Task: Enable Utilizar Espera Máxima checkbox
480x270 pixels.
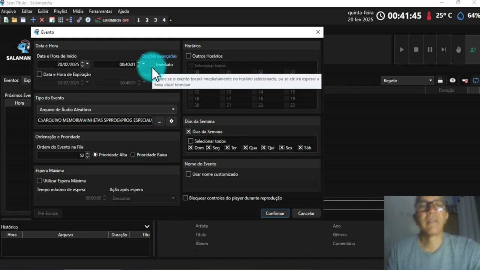Action: [39, 181]
